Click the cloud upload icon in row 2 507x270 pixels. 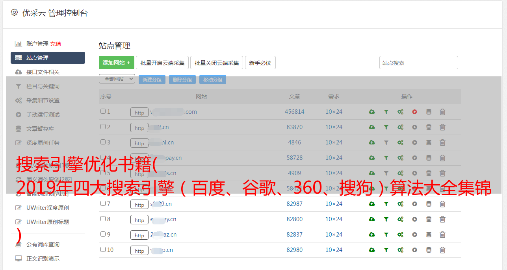[372, 127]
